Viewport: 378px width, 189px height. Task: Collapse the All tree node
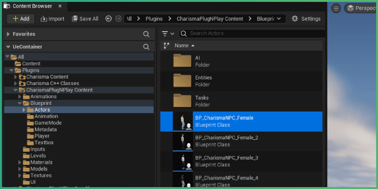[x=8, y=57]
